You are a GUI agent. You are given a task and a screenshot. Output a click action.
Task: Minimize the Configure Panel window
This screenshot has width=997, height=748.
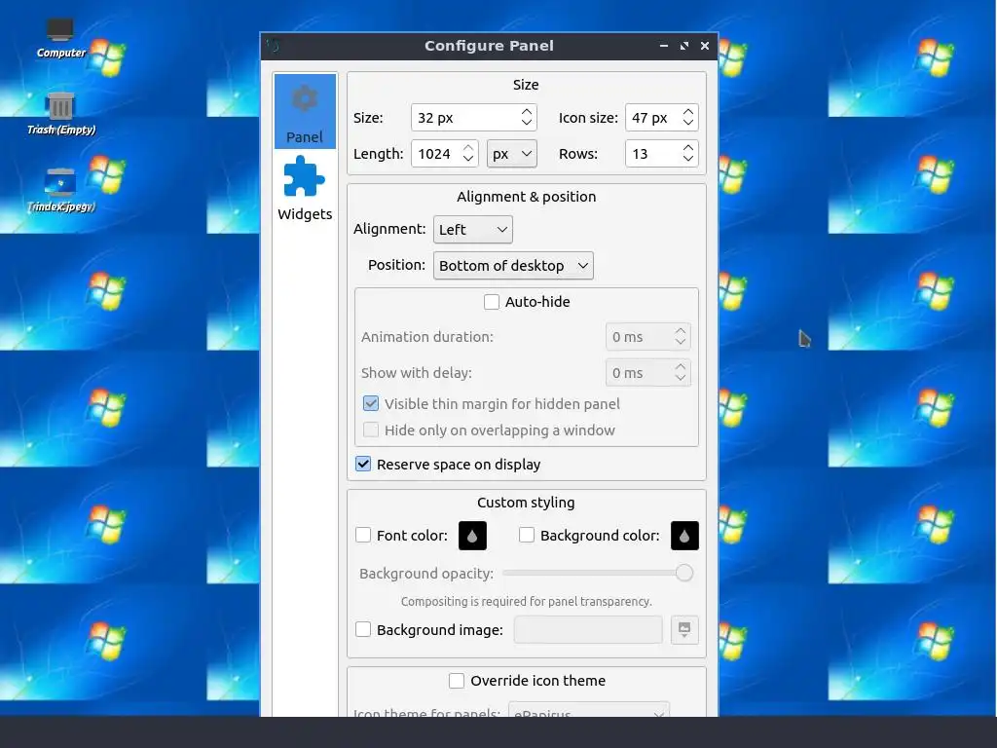[x=664, y=46]
